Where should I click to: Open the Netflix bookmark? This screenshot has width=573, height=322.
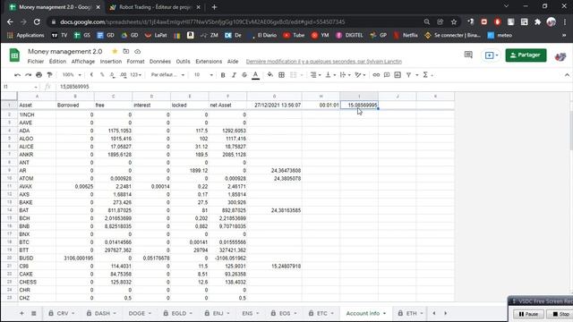tap(406, 36)
